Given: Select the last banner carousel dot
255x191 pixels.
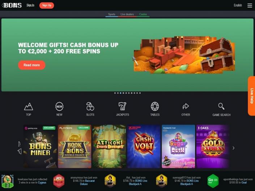Looking at the screenshot, I should (x=140, y=93).
